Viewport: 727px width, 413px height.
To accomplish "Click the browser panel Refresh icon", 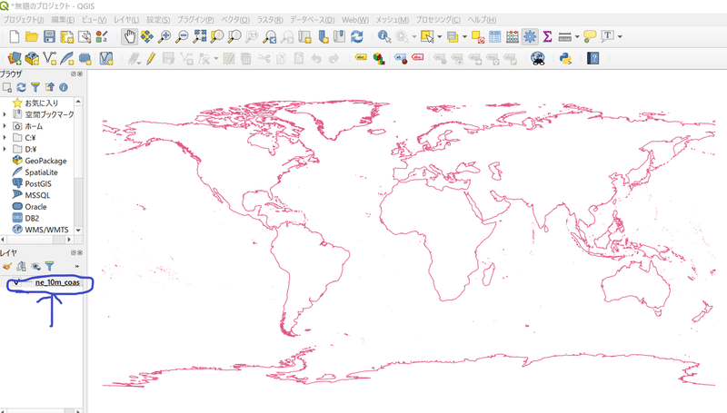I will click(x=21, y=87).
